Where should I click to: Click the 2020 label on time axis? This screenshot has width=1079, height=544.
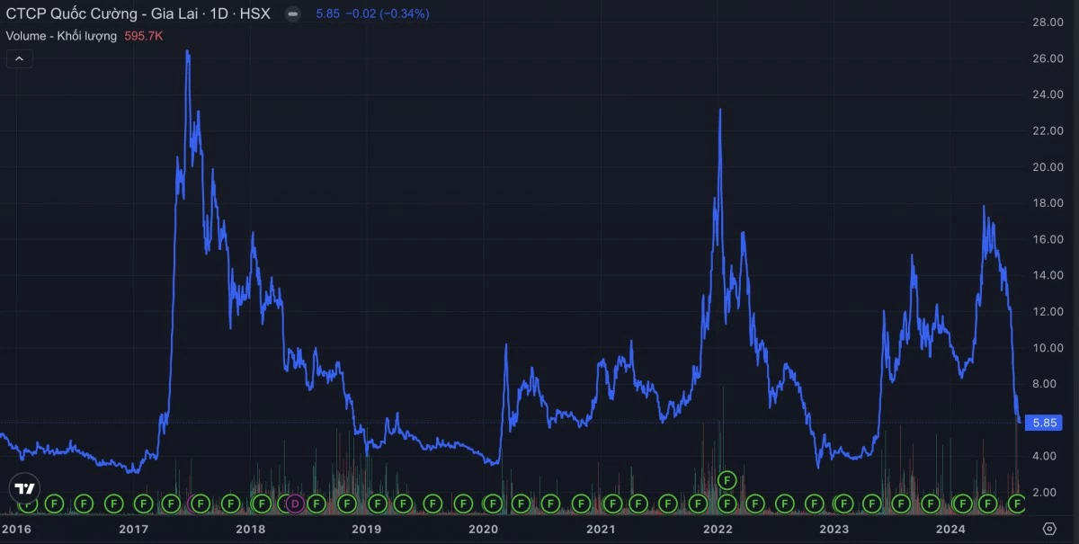(x=484, y=529)
